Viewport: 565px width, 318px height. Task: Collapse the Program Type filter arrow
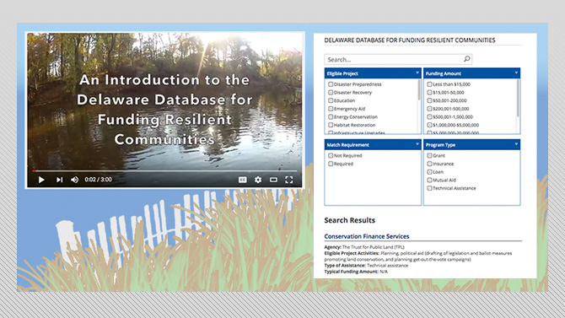pos(516,144)
